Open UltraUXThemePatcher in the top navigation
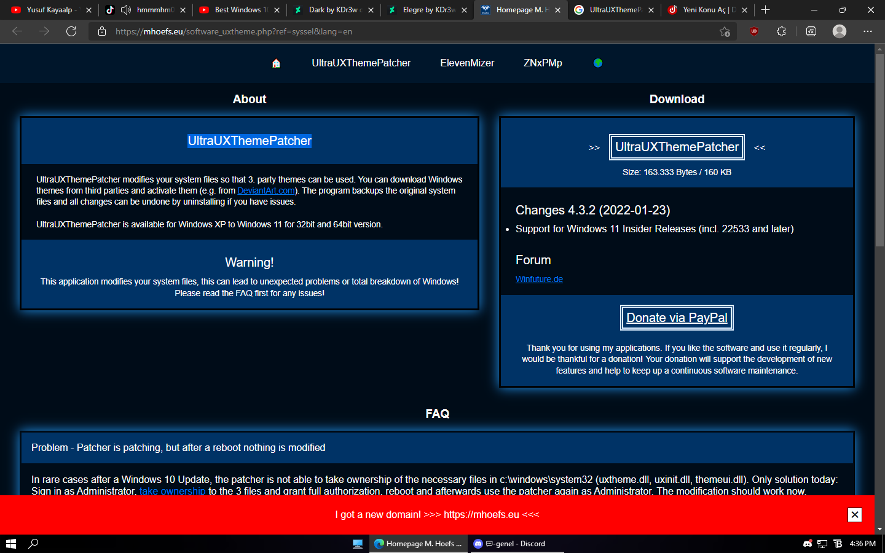885x553 pixels. pyautogui.click(x=361, y=63)
